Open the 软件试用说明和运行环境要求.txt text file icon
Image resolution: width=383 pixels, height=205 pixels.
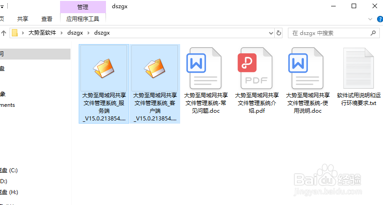tap(358, 68)
